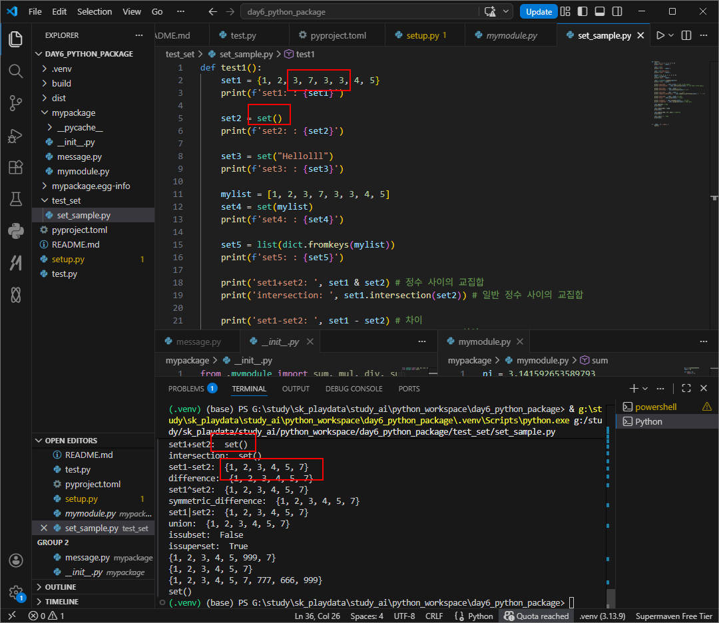The height and width of the screenshot is (623, 719).
Task: Switch to the DEBUG CONSOLE tab
Action: tap(354, 389)
